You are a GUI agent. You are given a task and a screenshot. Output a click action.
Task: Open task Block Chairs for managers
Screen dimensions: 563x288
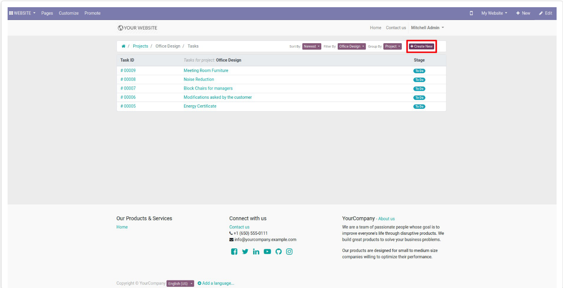208,88
